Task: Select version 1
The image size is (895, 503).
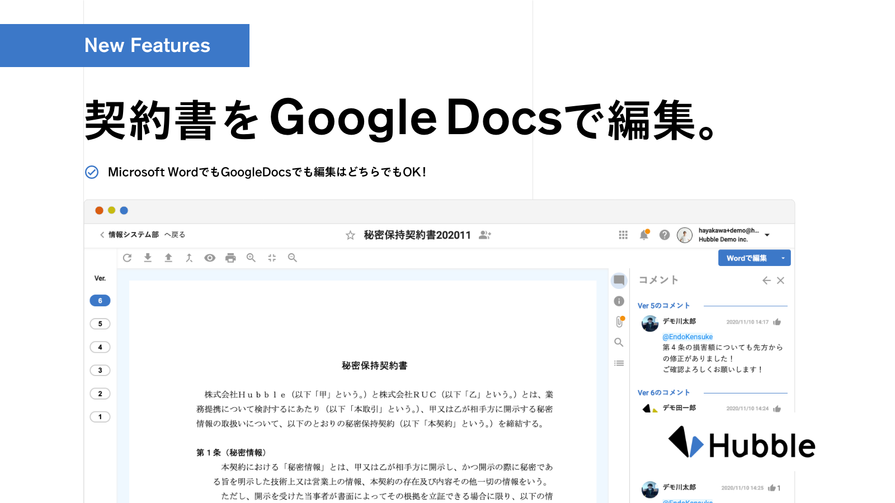Action: click(x=100, y=417)
